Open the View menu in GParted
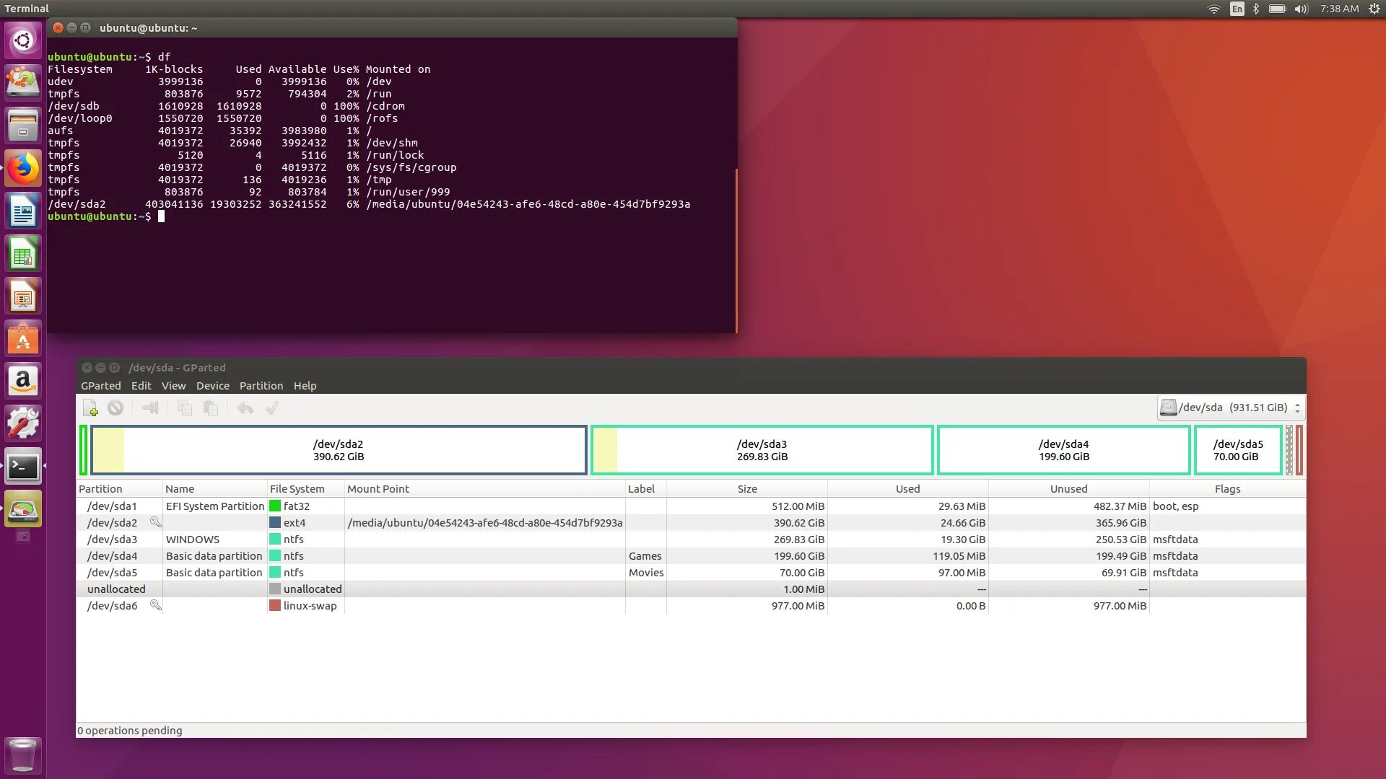 (173, 386)
